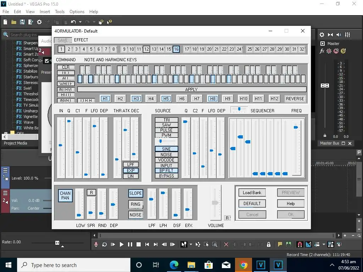The width and height of the screenshot is (363, 272).
Task: Go to start of the project
Action: (x=147, y=244)
